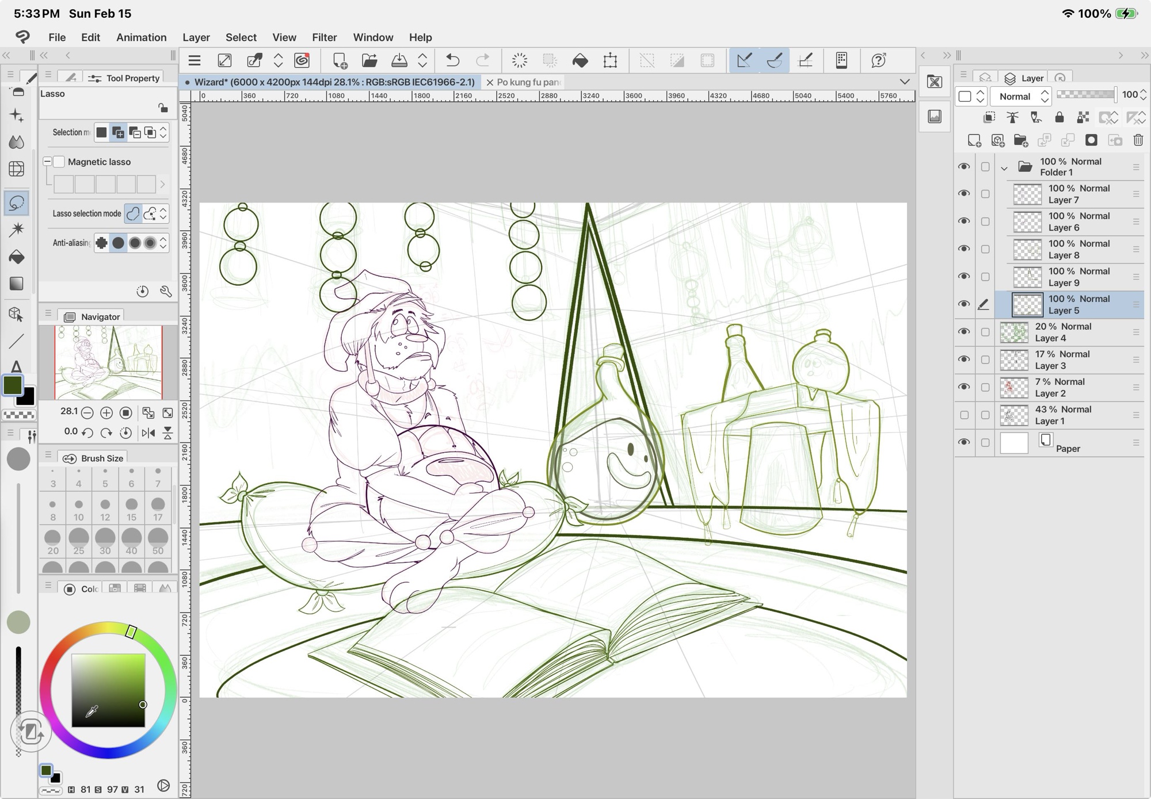Switch to Po kung fu panda tab
1151x799 pixels.
tap(528, 82)
